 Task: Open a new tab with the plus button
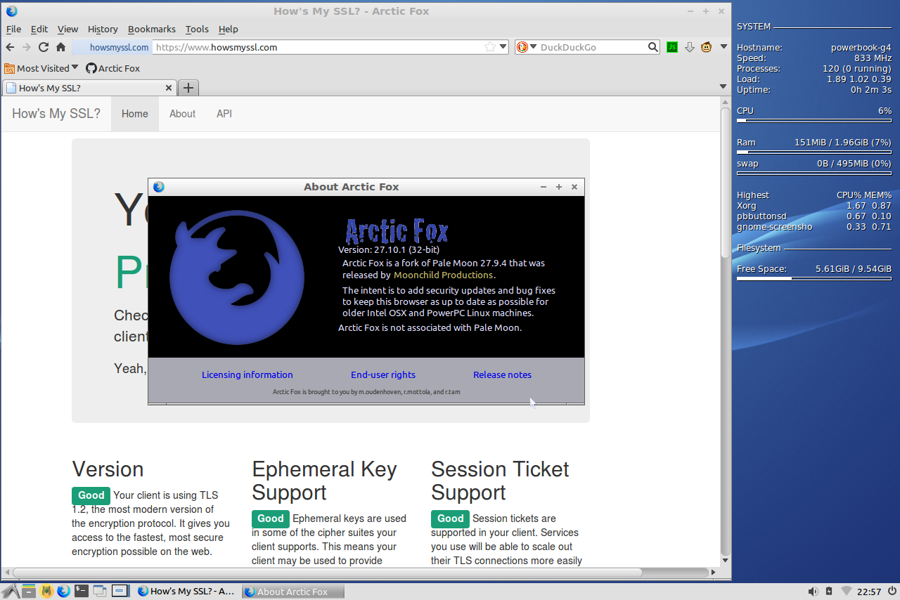pos(188,88)
